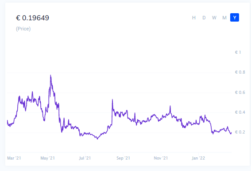
Task: Switch chart to hourly H range
Action: tap(194, 18)
